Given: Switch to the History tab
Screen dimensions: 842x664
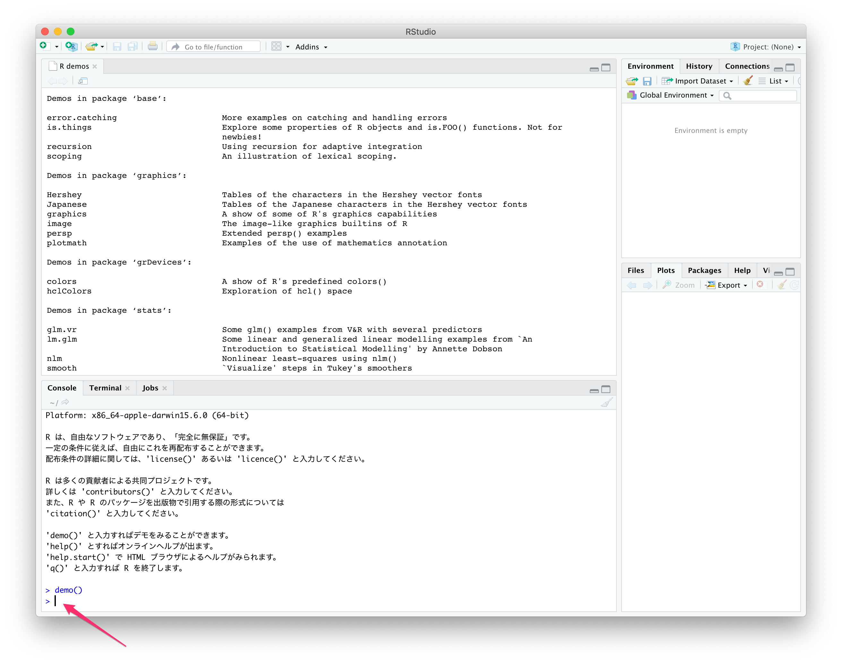Looking at the screenshot, I should point(699,66).
